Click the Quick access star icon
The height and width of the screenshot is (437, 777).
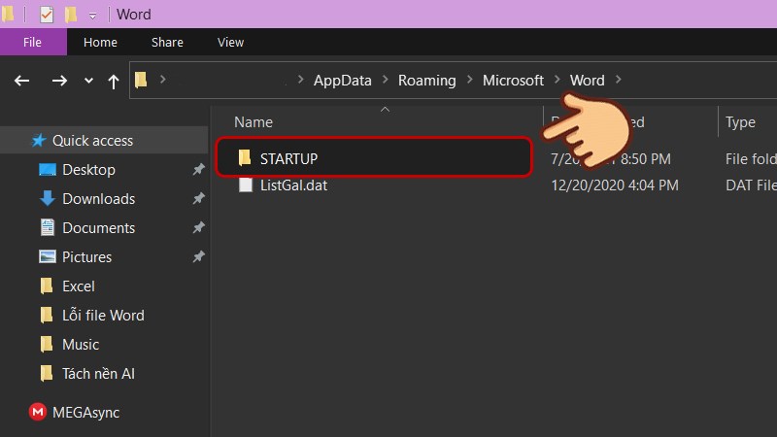tap(39, 141)
